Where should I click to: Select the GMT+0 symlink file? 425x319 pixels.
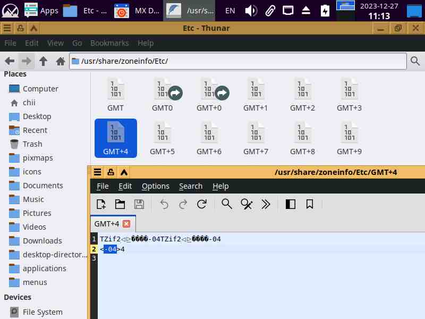point(209,95)
